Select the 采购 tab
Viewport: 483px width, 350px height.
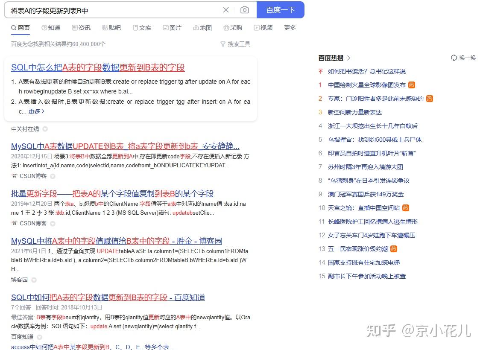tap(233, 28)
